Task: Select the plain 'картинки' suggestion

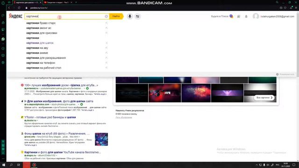Action: point(33,38)
